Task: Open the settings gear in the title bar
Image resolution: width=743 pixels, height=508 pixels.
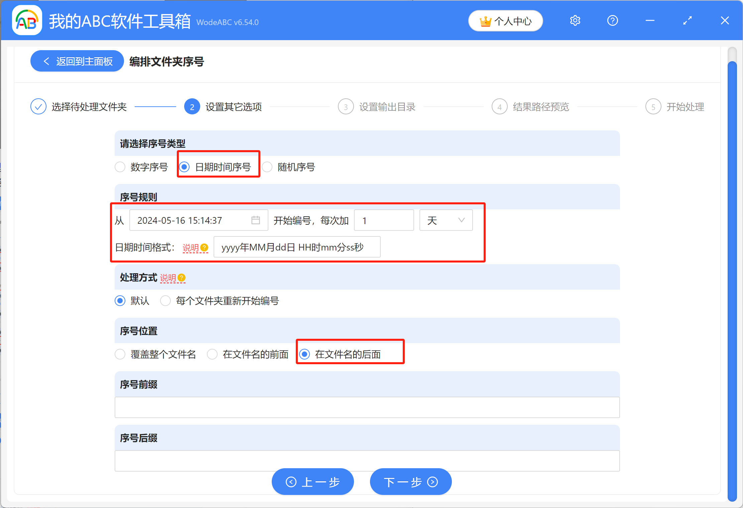Action: pos(575,20)
